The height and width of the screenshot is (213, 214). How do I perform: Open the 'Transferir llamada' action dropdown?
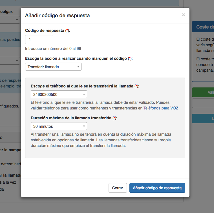point(53,67)
